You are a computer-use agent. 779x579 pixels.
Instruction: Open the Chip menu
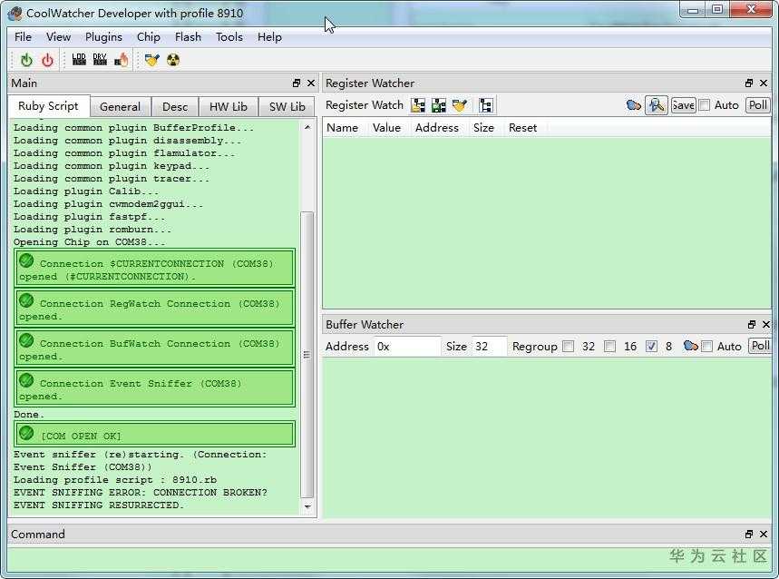148,37
